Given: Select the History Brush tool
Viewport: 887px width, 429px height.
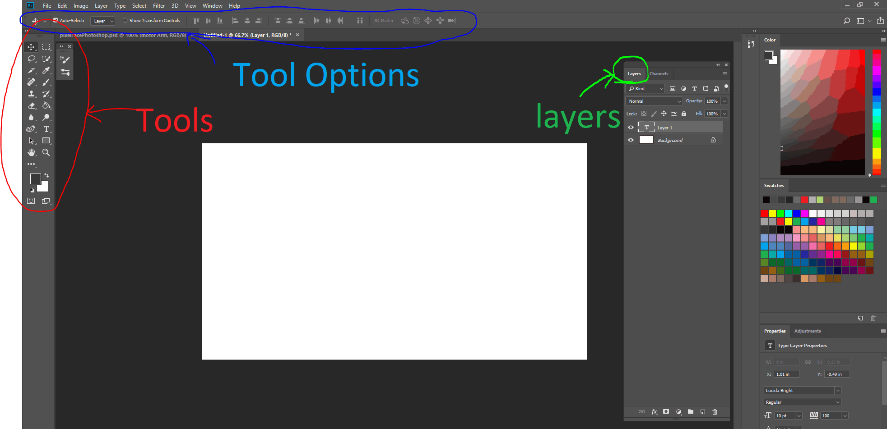Looking at the screenshot, I should (46, 94).
